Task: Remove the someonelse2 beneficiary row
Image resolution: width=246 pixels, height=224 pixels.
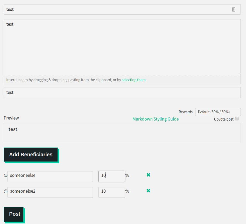Action: (x=148, y=191)
